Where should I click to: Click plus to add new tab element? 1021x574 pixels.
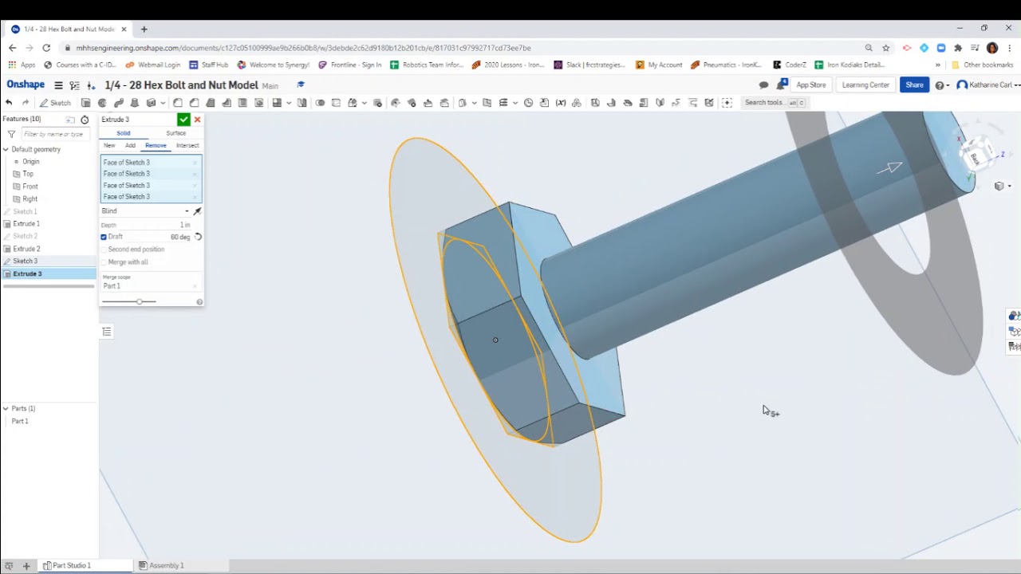26,565
